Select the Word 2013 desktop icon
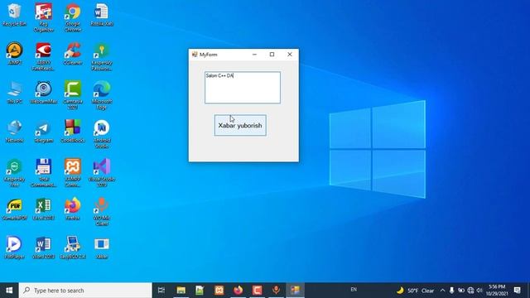 44,248
